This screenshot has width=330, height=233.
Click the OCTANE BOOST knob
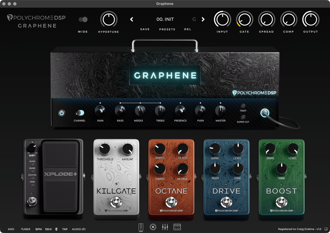160,149
